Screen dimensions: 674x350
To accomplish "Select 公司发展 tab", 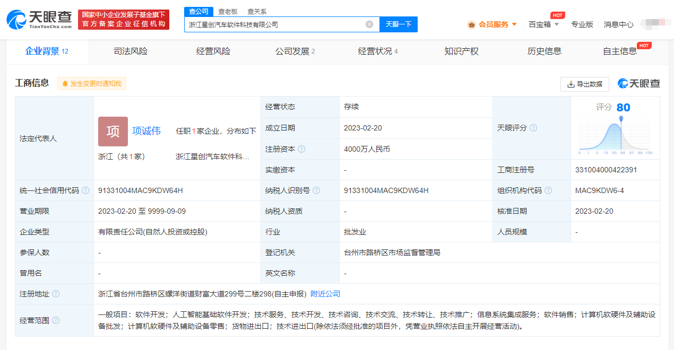I will click(x=295, y=51).
